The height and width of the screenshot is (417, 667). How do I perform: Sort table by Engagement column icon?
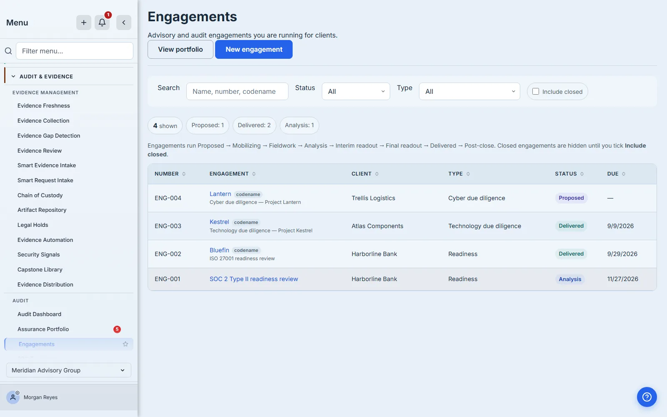point(254,174)
